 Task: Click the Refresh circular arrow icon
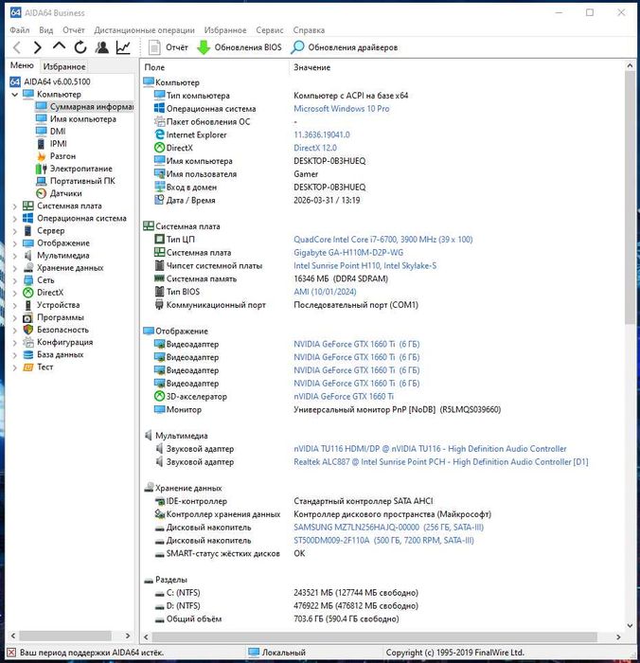(80, 47)
